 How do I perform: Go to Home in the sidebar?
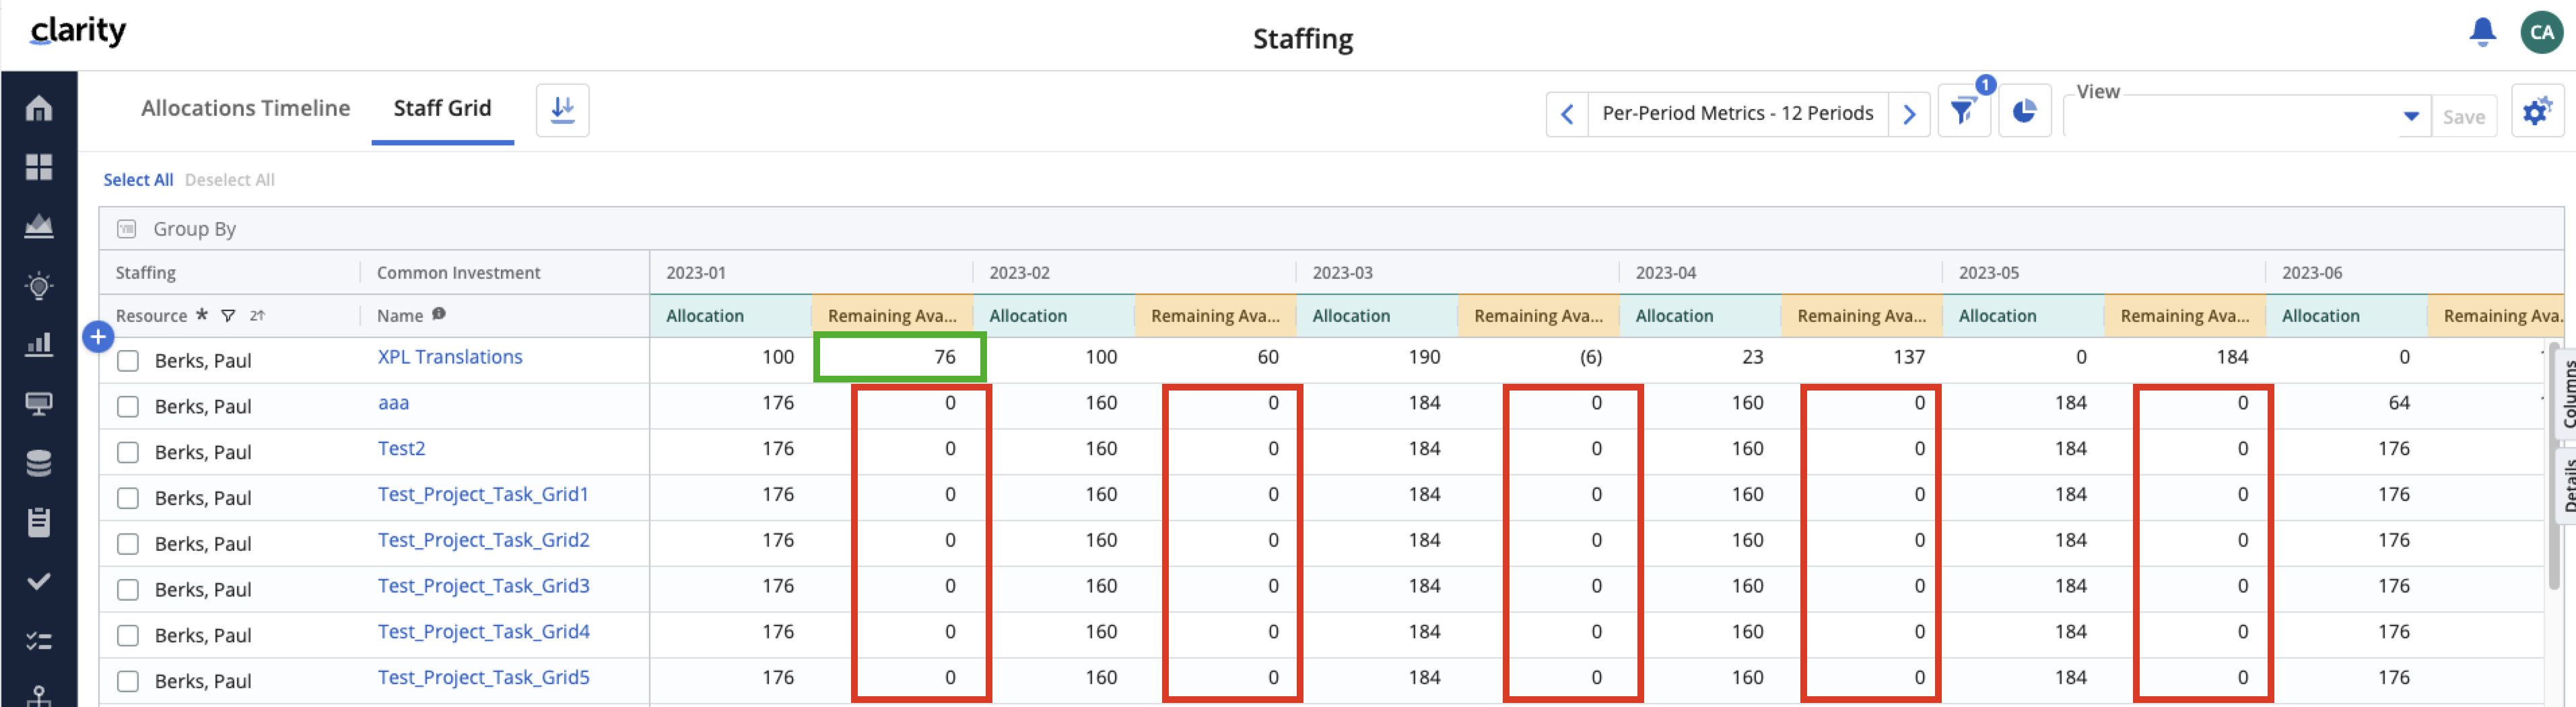tap(39, 108)
